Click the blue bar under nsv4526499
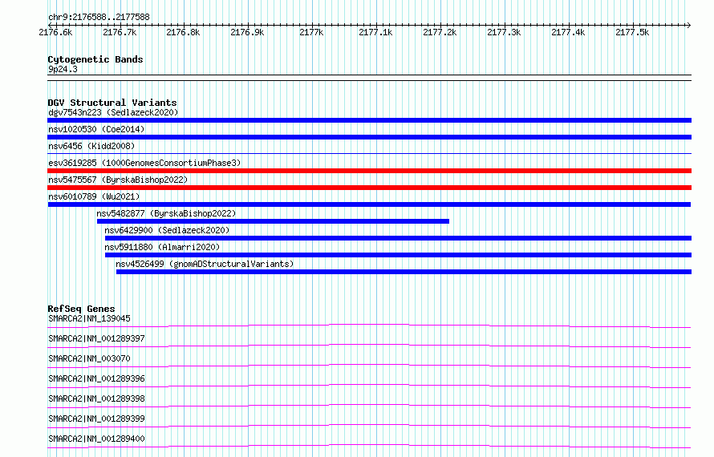Screen dimensions: 714x457 pos(404,272)
